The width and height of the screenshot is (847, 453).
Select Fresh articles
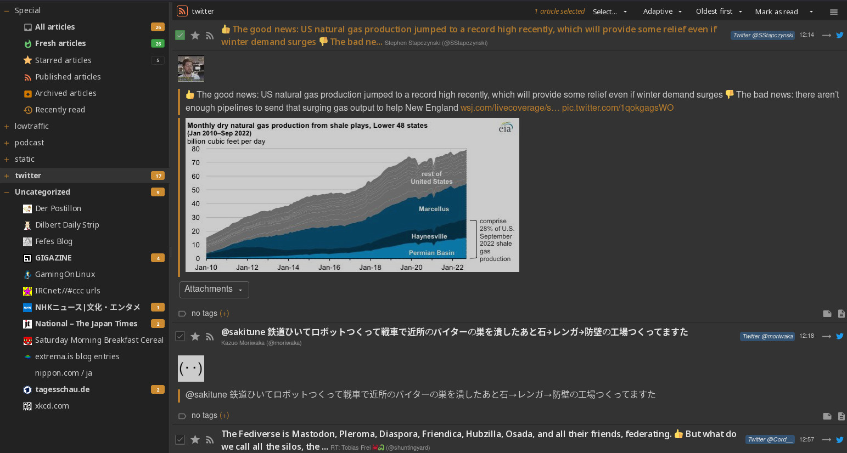pyautogui.click(x=60, y=43)
